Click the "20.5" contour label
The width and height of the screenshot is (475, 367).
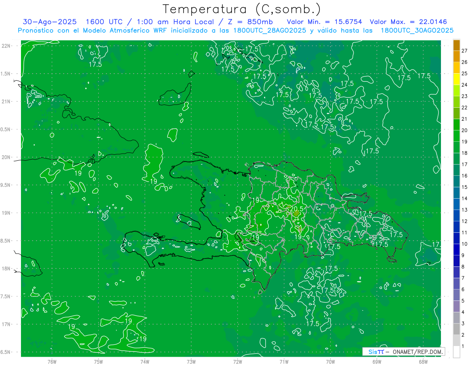pyautogui.click(x=297, y=209)
